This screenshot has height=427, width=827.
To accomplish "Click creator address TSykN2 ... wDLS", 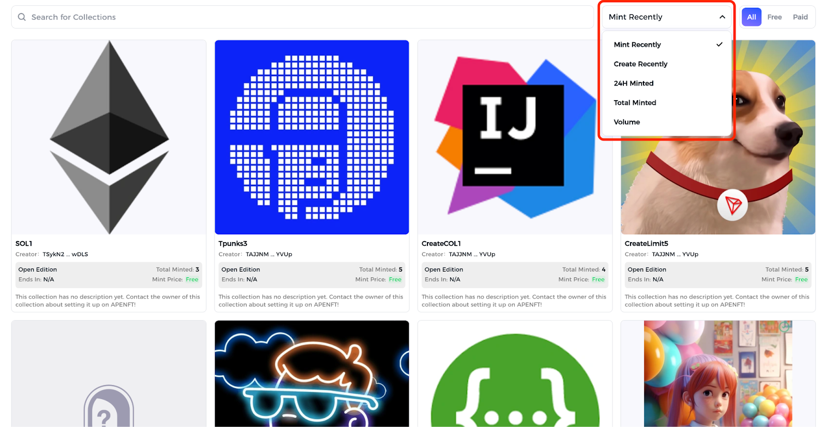I will tap(65, 255).
